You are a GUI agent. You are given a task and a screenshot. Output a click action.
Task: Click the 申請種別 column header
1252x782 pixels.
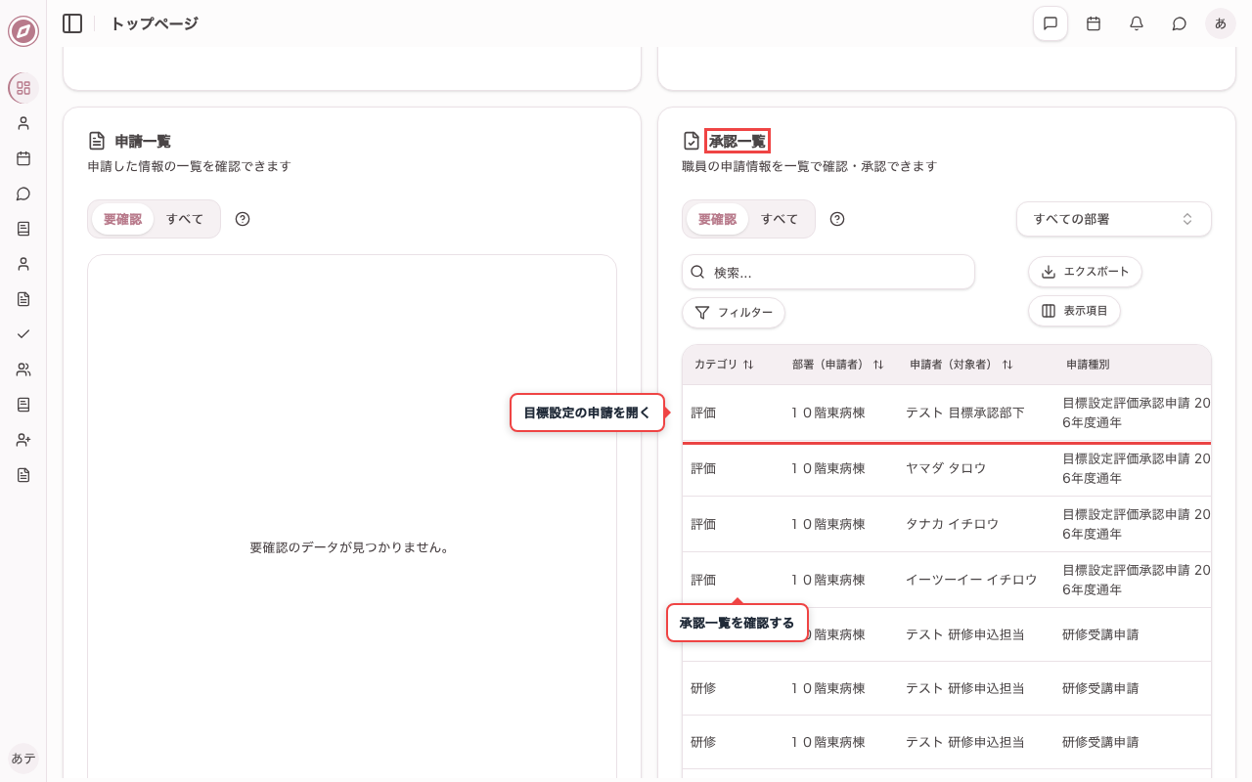click(1088, 365)
